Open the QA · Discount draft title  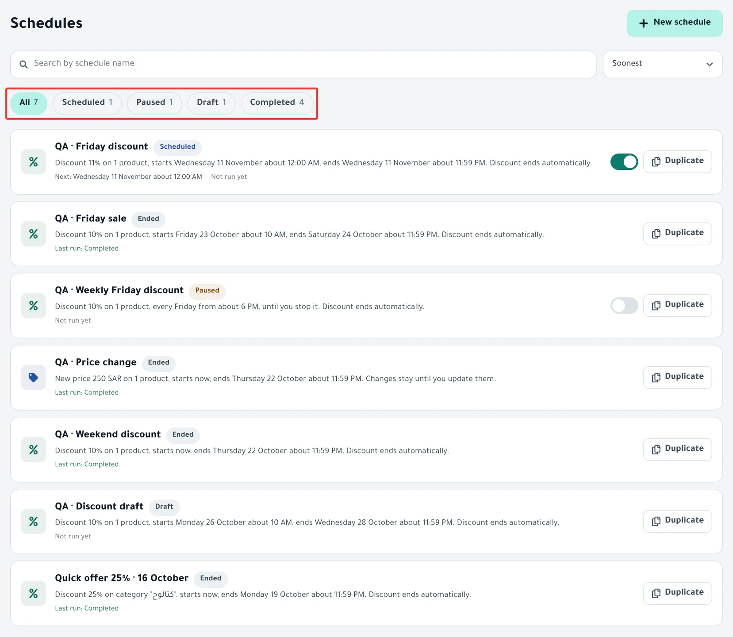click(x=99, y=506)
